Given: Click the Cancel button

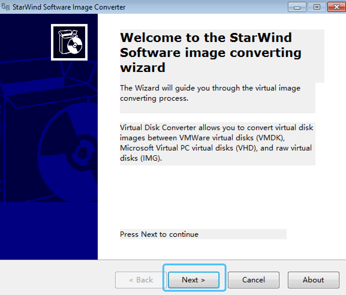Looking at the screenshot, I should (254, 280).
